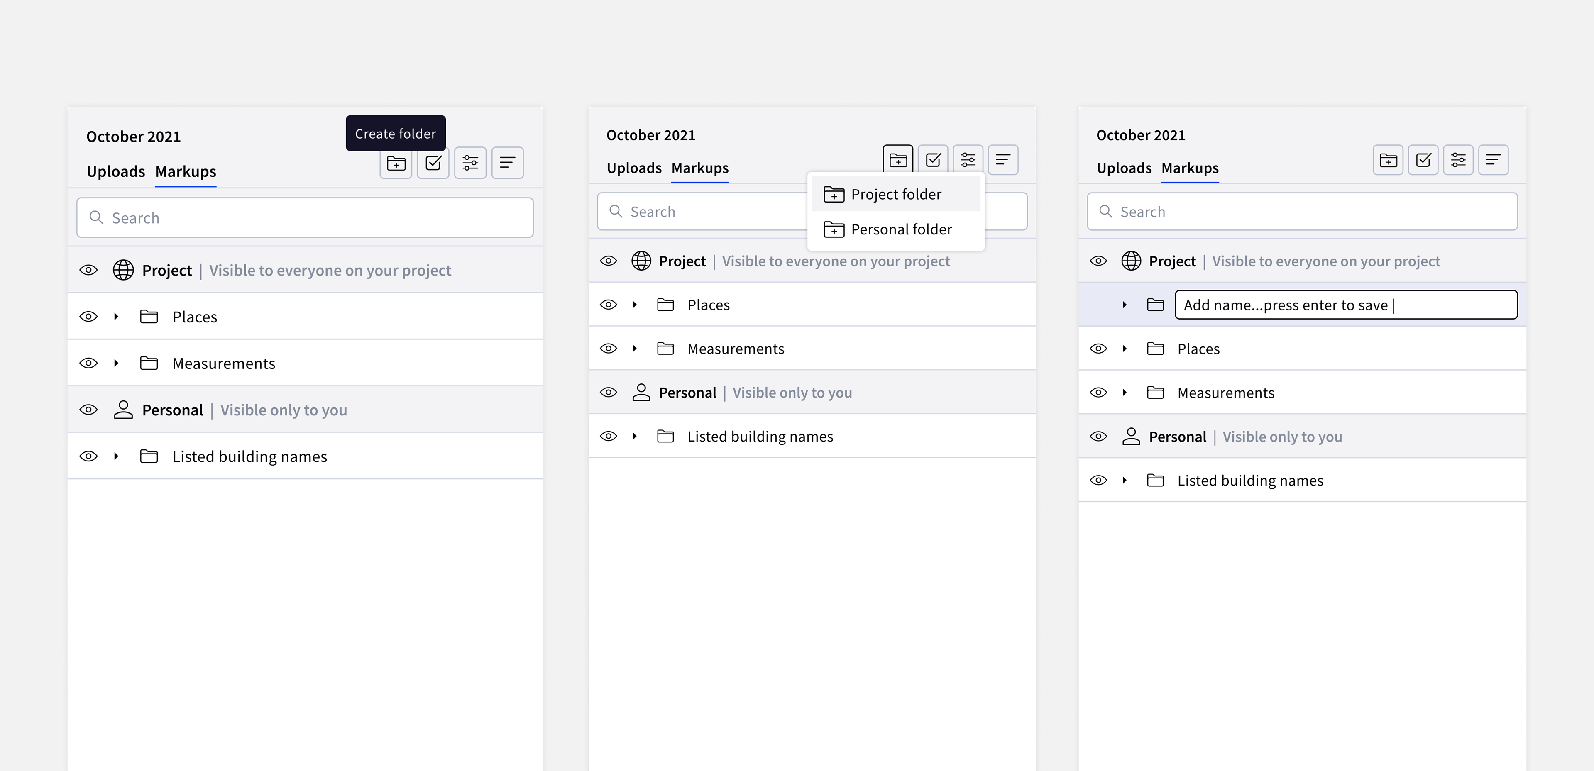1594x771 pixels.
Task: Toggle Personal section eye in middle panel
Action: coord(608,392)
